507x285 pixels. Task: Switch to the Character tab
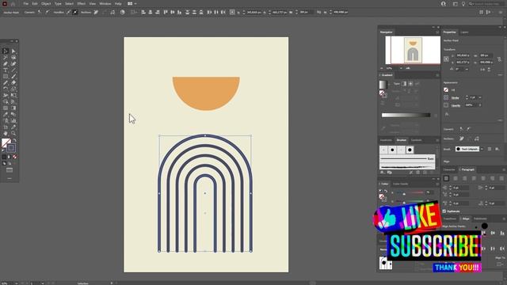[449, 169]
